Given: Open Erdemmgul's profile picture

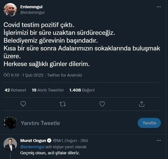Looking at the screenshot, I should (10, 9).
